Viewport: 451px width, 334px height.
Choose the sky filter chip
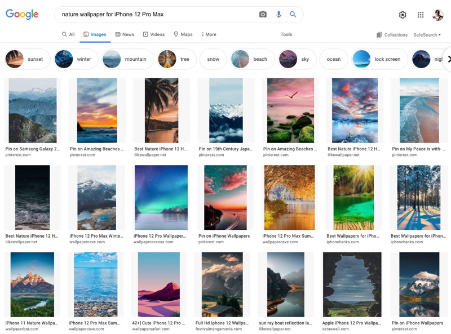[297, 59]
